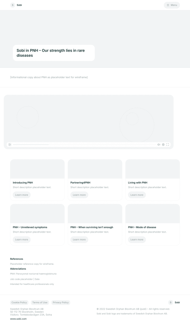Select the Living with PNH card title

(137, 182)
